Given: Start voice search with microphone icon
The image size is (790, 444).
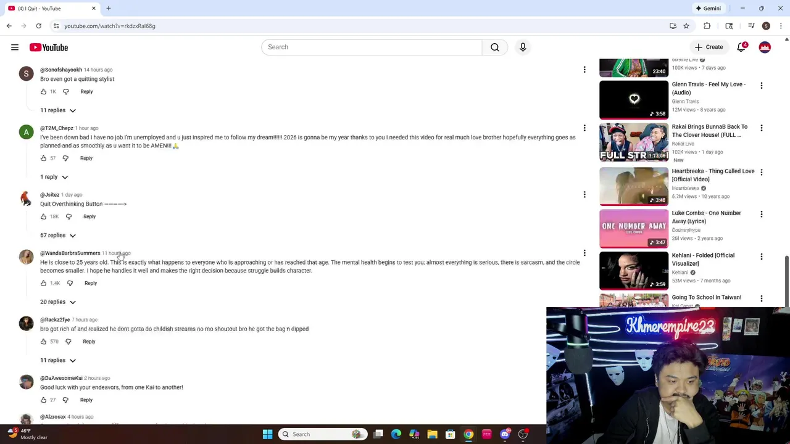Looking at the screenshot, I should click(523, 47).
